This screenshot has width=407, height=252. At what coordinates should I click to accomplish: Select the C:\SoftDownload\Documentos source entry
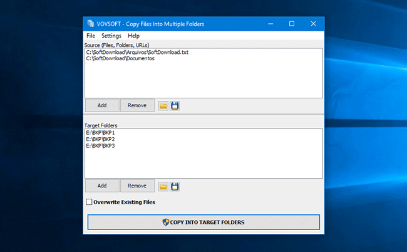coord(120,58)
